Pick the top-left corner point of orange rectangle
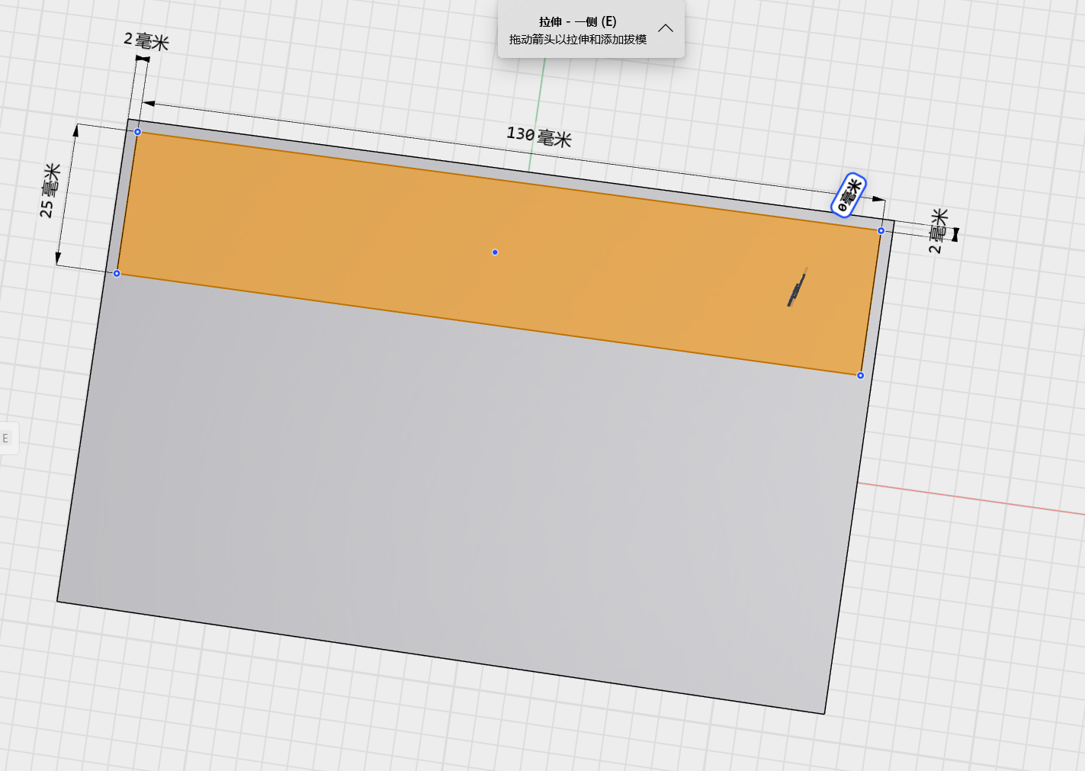The image size is (1085, 771). point(138,132)
